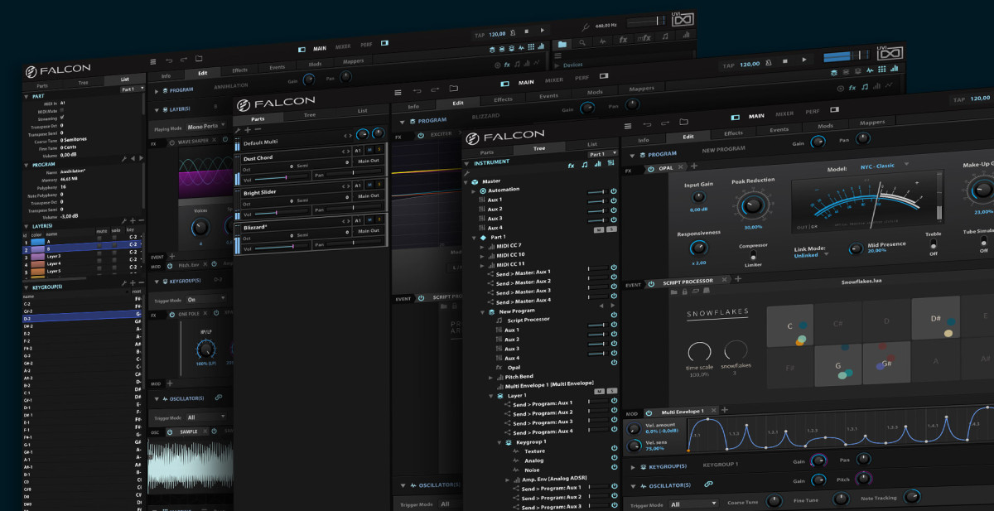This screenshot has height=511, width=994.
Task: Click the bar graph icon beside INSTRUMENT header
Action: pos(598,164)
